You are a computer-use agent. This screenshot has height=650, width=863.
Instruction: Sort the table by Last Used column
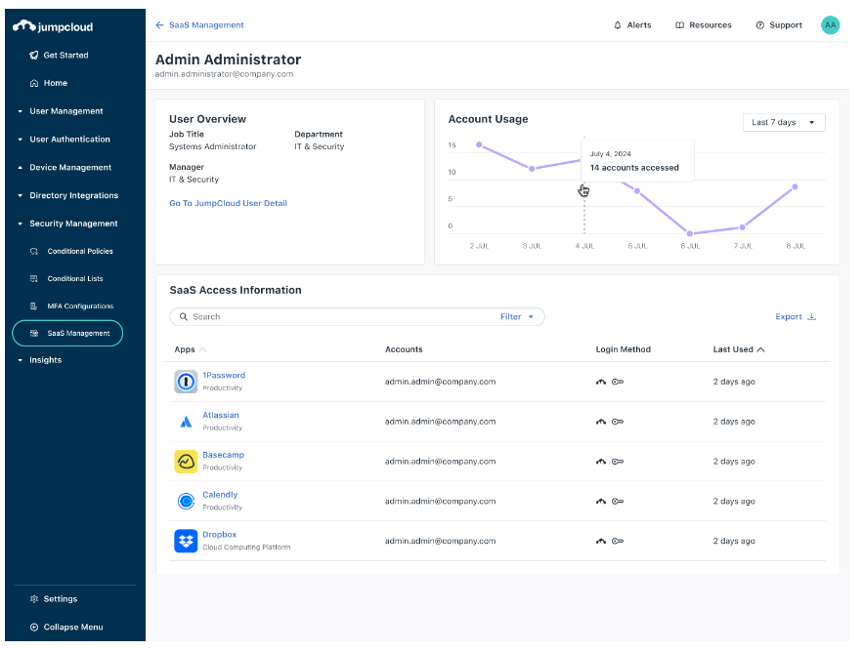[739, 349]
